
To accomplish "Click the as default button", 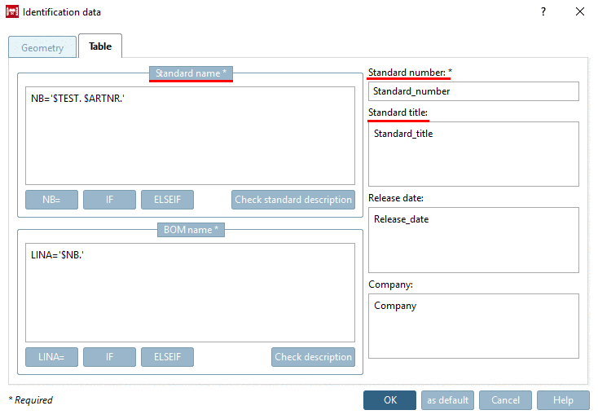I will [x=447, y=400].
